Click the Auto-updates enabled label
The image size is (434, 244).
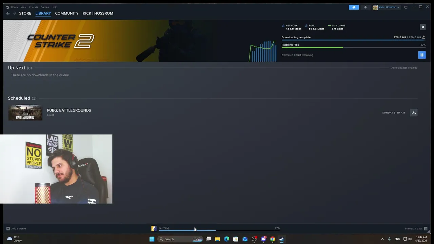click(404, 68)
